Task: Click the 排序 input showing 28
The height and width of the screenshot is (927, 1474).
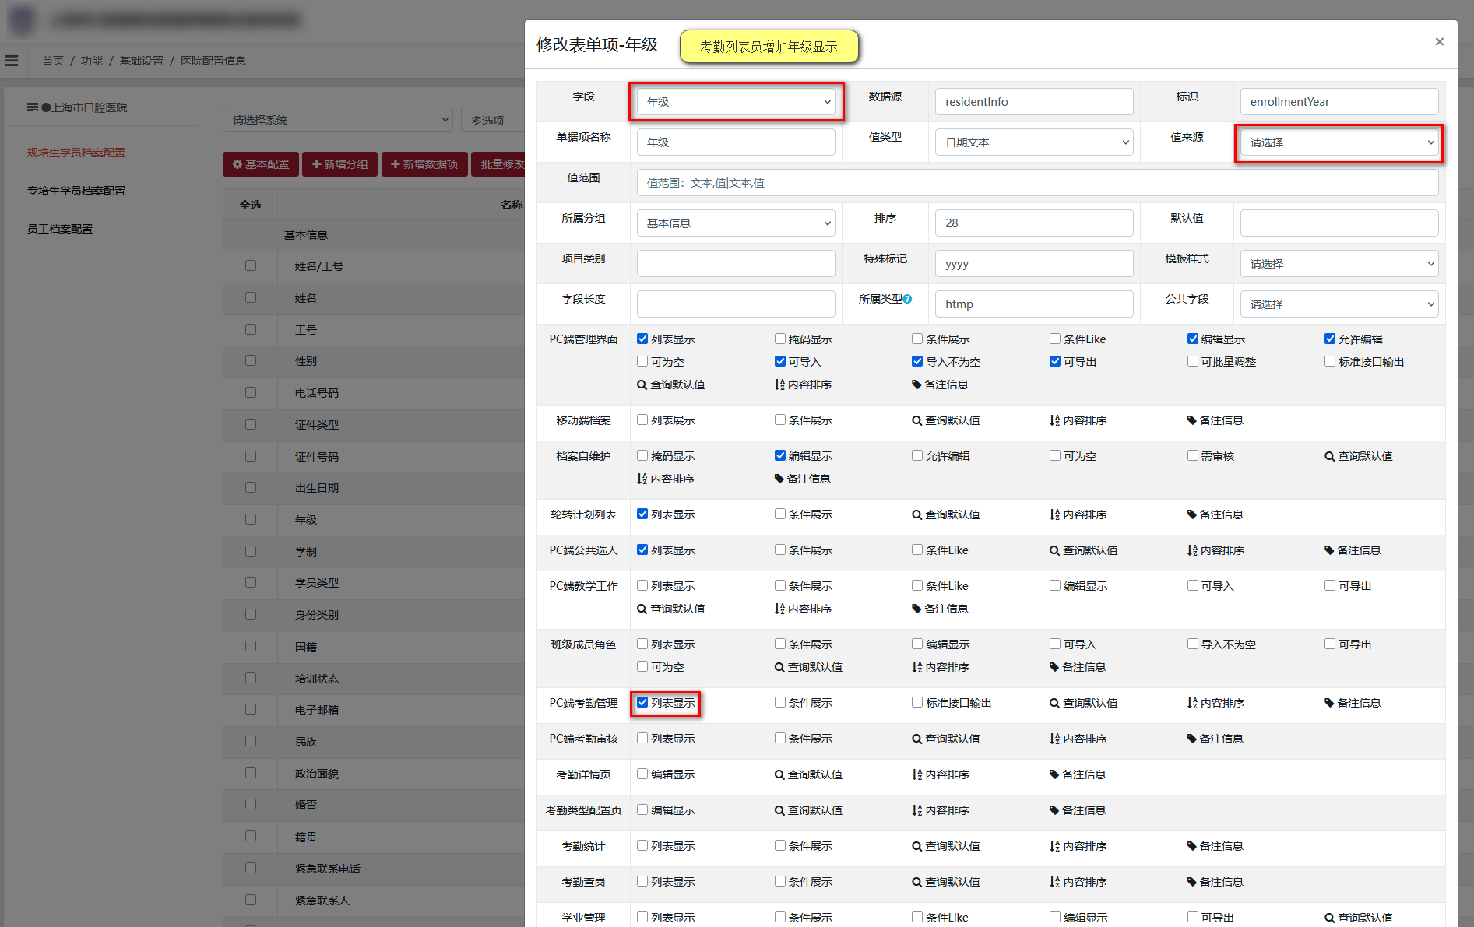Action: click(x=1034, y=223)
